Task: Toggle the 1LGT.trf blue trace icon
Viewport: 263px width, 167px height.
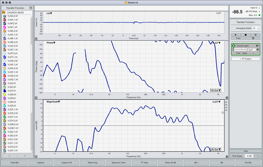Action: (5, 91)
